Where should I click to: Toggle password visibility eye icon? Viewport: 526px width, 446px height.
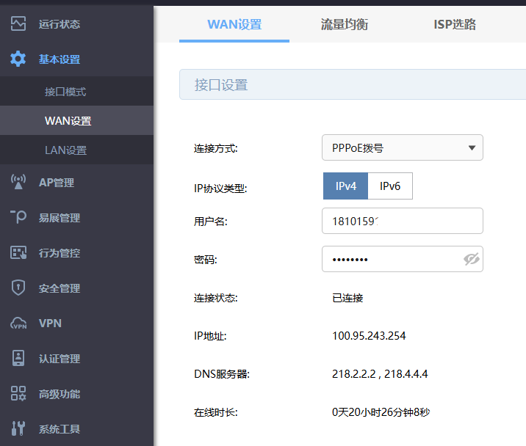click(x=471, y=259)
